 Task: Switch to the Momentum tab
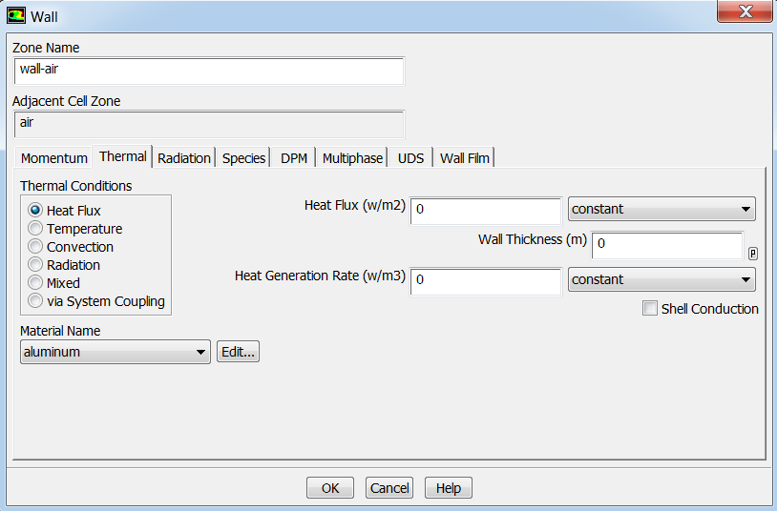tap(54, 158)
